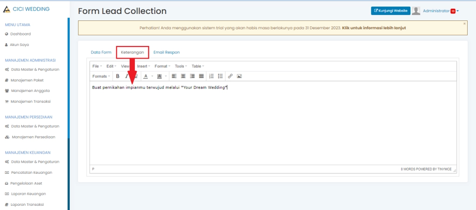This screenshot has height=210, width=476.
Task: Click the 'P' element path in statusbar
Action: [x=93, y=169]
